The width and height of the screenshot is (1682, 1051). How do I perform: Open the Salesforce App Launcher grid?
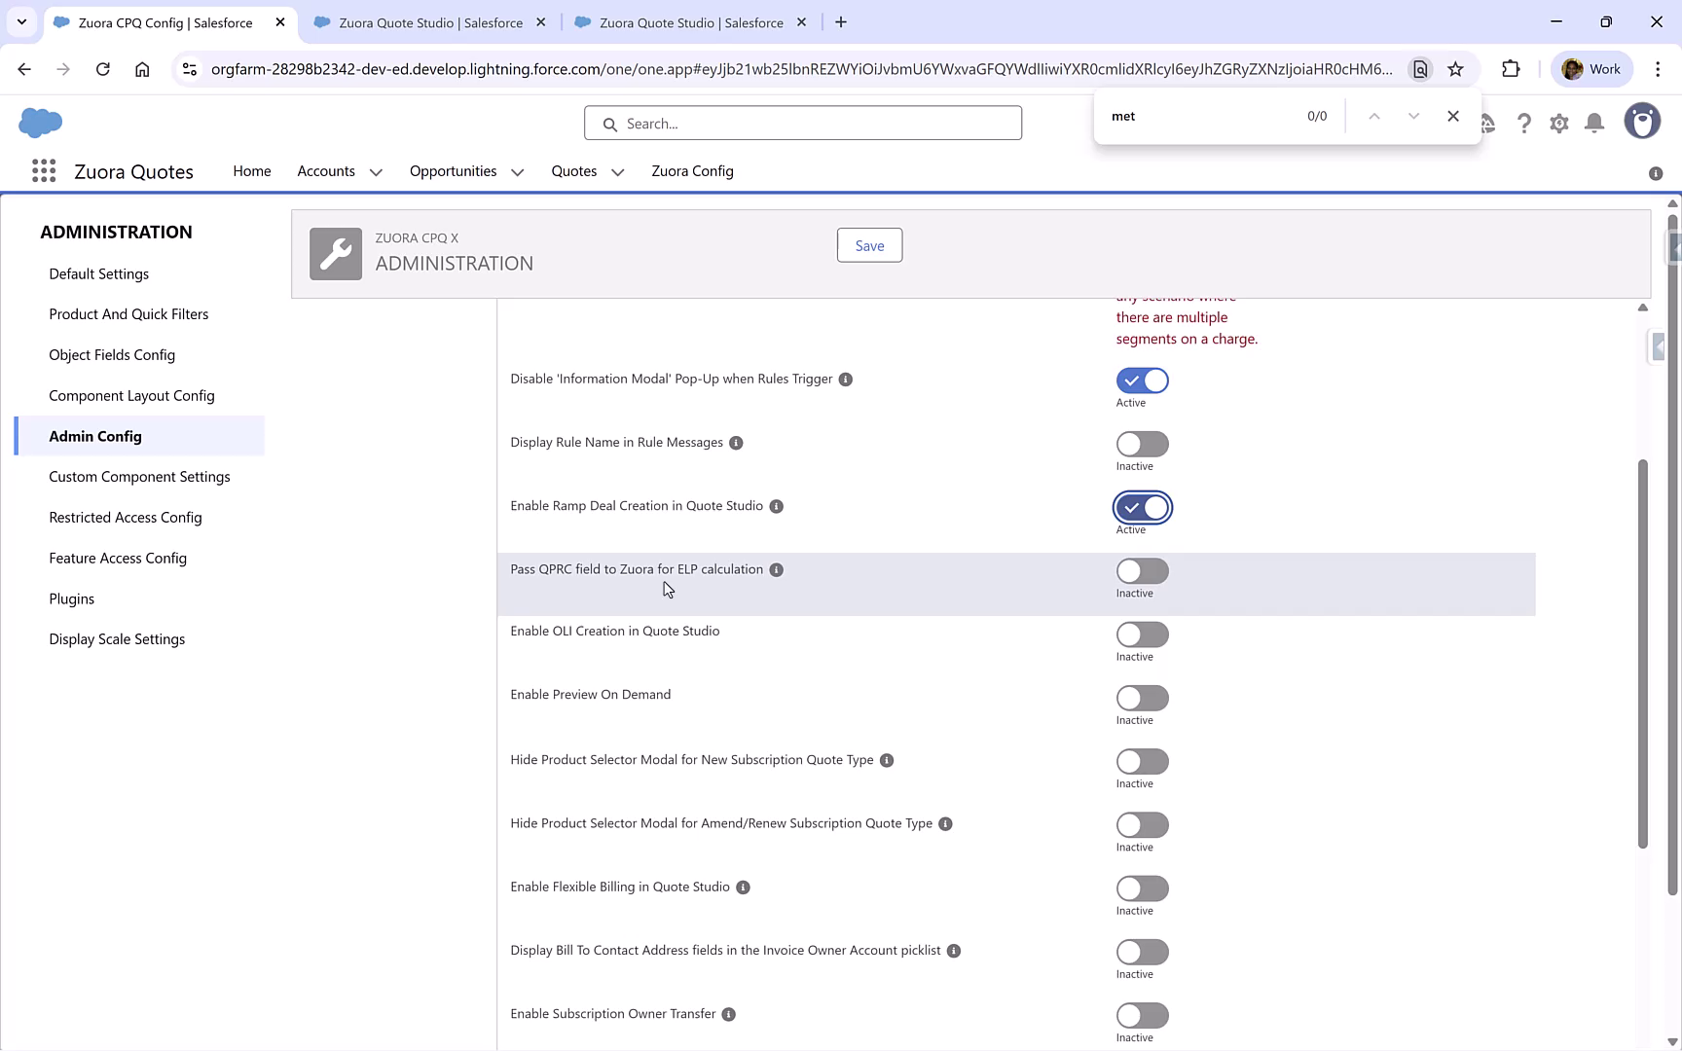(x=44, y=170)
